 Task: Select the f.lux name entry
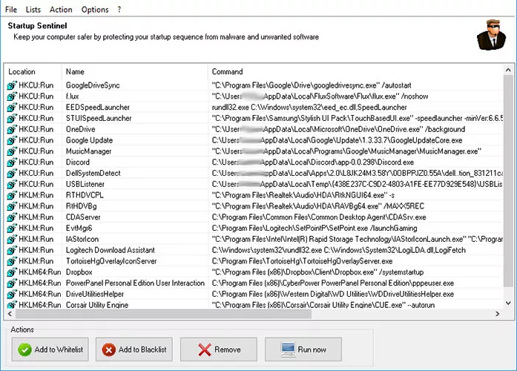click(72, 96)
